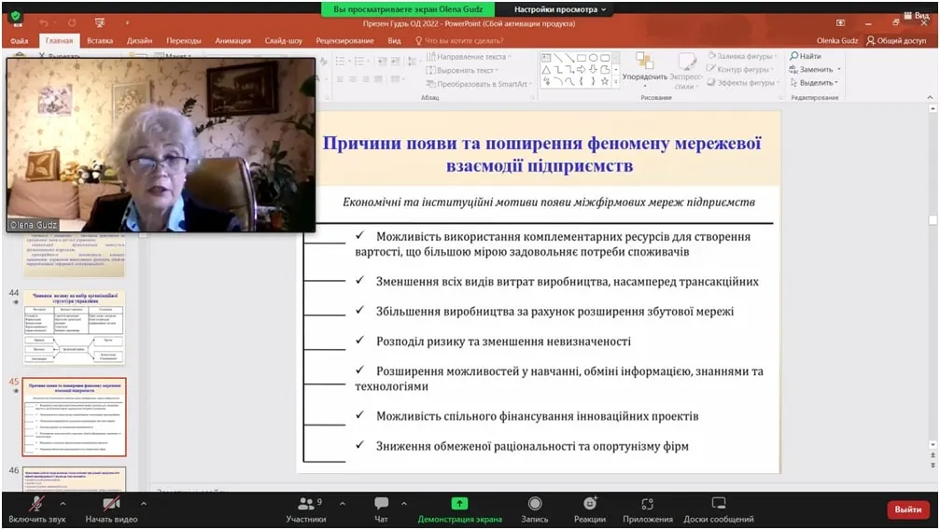
Task: Expand video options arrow next to Начать видео
Action: click(x=143, y=504)
